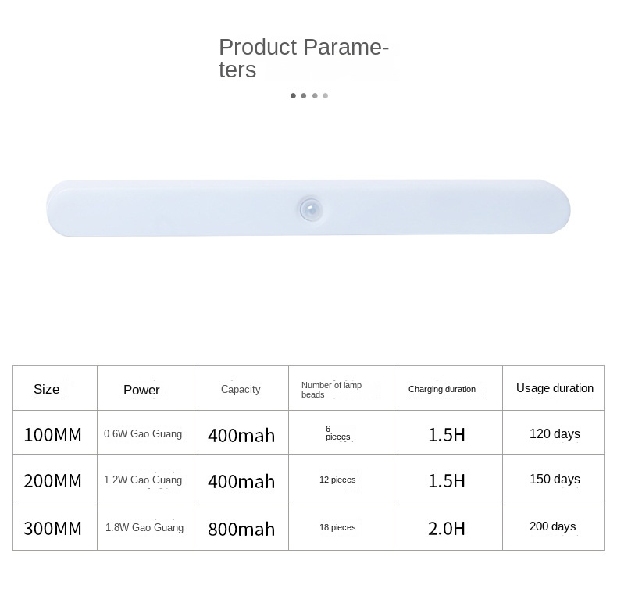Click the first pagination dot under the title
The image size is (617, 610).
pos(293,96)
